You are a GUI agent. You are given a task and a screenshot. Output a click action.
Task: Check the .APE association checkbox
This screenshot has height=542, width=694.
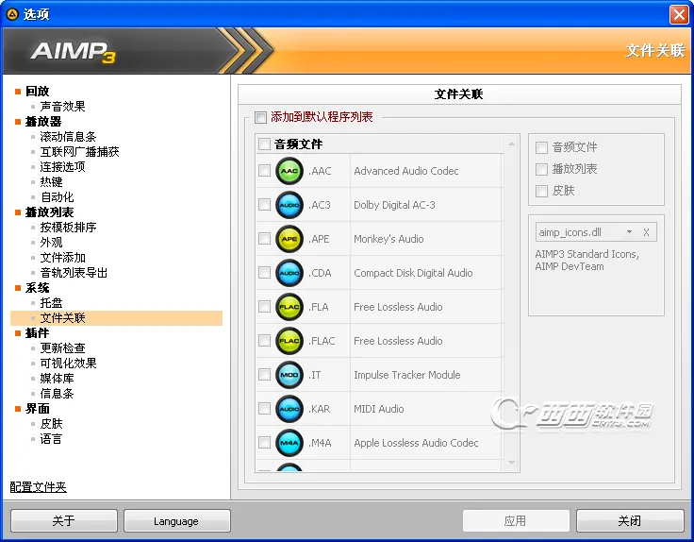pos(264,239)
